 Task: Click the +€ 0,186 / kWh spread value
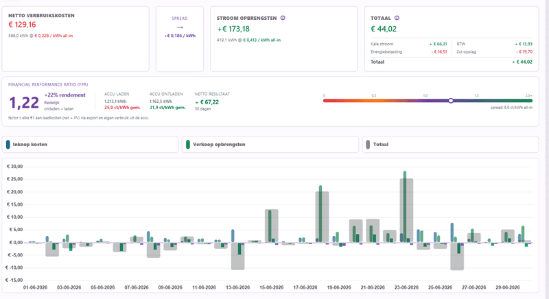pos(180,36)
